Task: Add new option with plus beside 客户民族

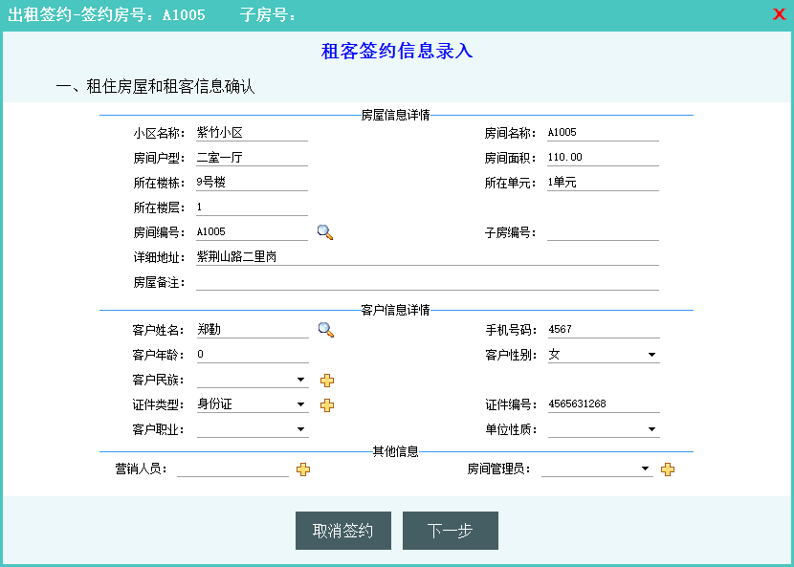Action: (327, 381)
